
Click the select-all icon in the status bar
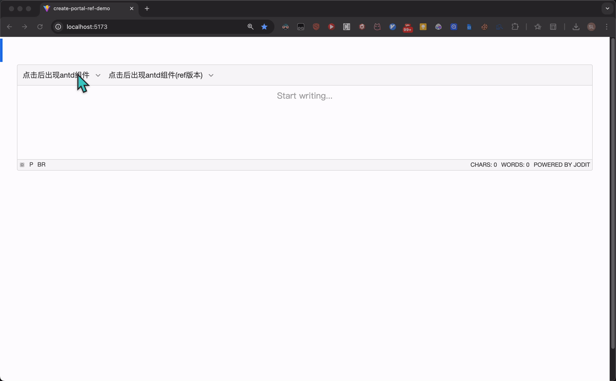click(22, 165)
